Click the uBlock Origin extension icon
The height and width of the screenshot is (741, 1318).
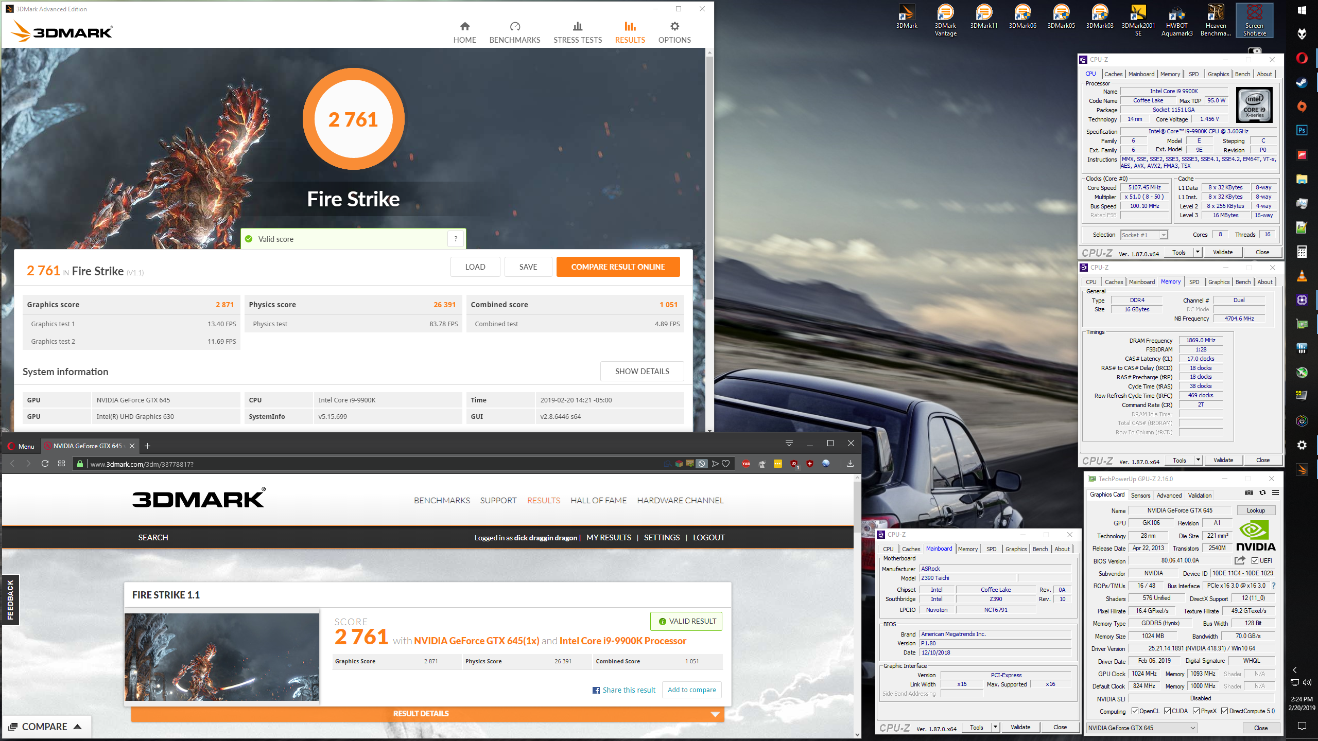tap(794, 464)
